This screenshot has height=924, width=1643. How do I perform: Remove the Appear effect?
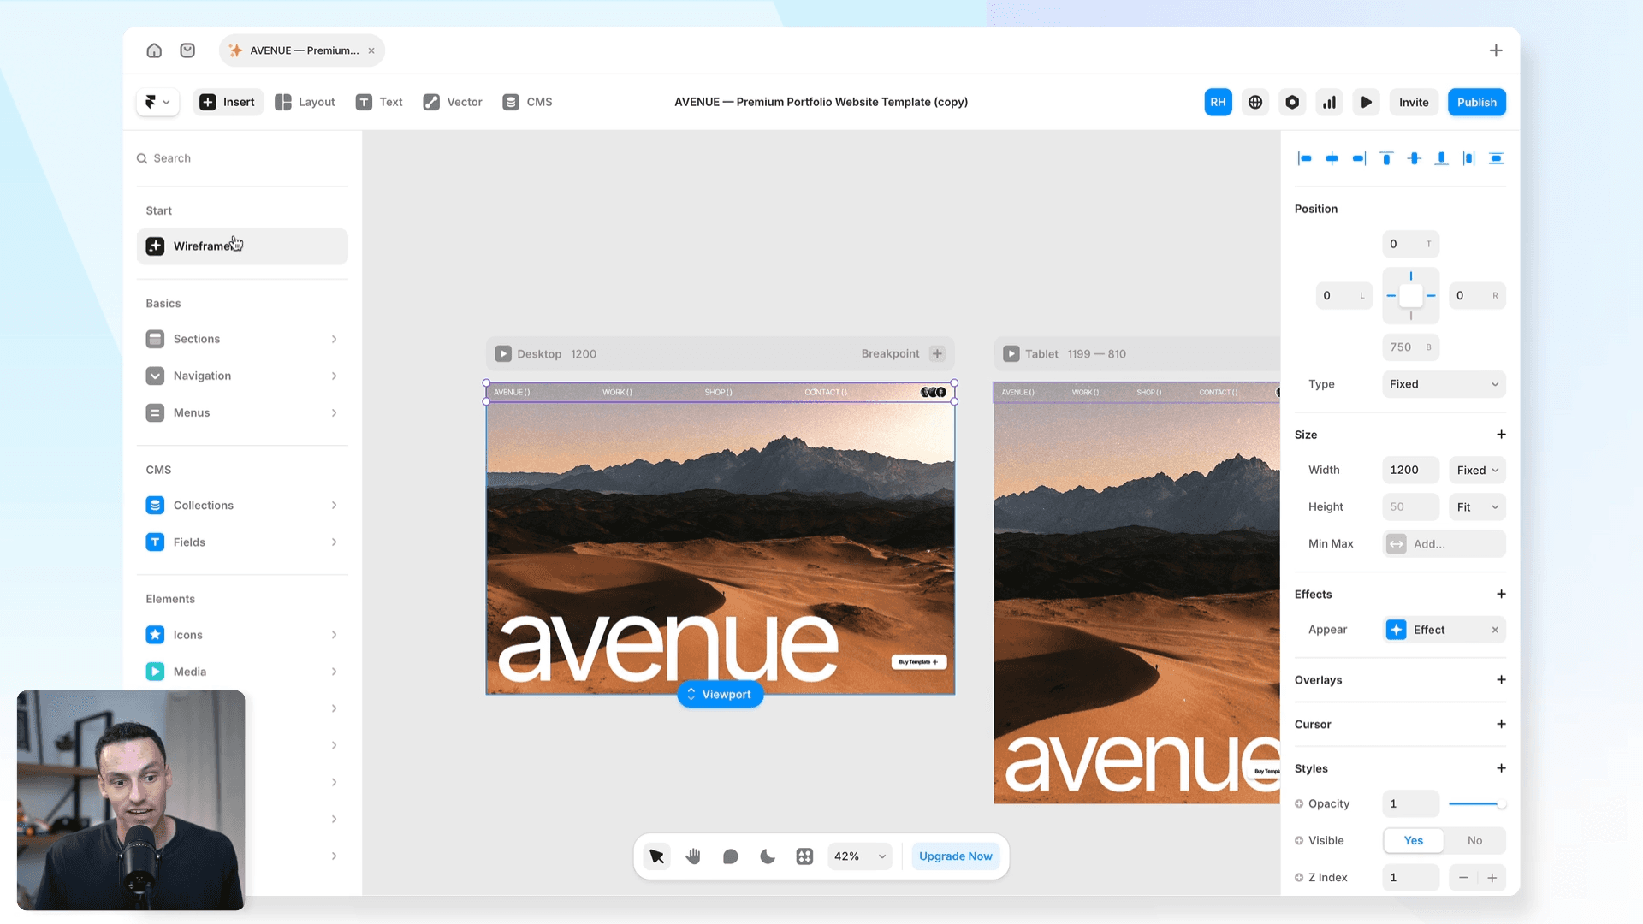(1495, 630)
